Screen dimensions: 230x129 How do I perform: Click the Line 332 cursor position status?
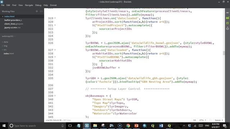click(54, 120)
